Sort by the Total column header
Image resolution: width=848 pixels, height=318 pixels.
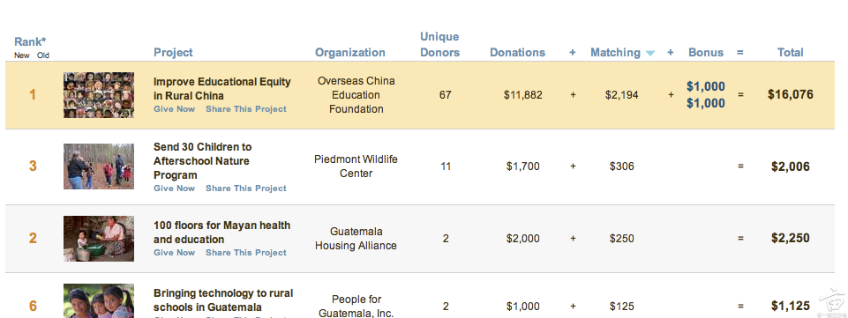point(790,52)
